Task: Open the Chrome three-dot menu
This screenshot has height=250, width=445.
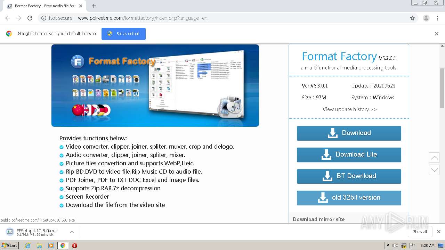Action: (x=437, y=18)
